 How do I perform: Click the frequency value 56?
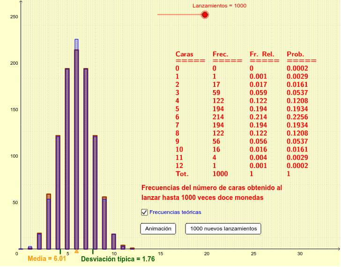tap(216, 141)
